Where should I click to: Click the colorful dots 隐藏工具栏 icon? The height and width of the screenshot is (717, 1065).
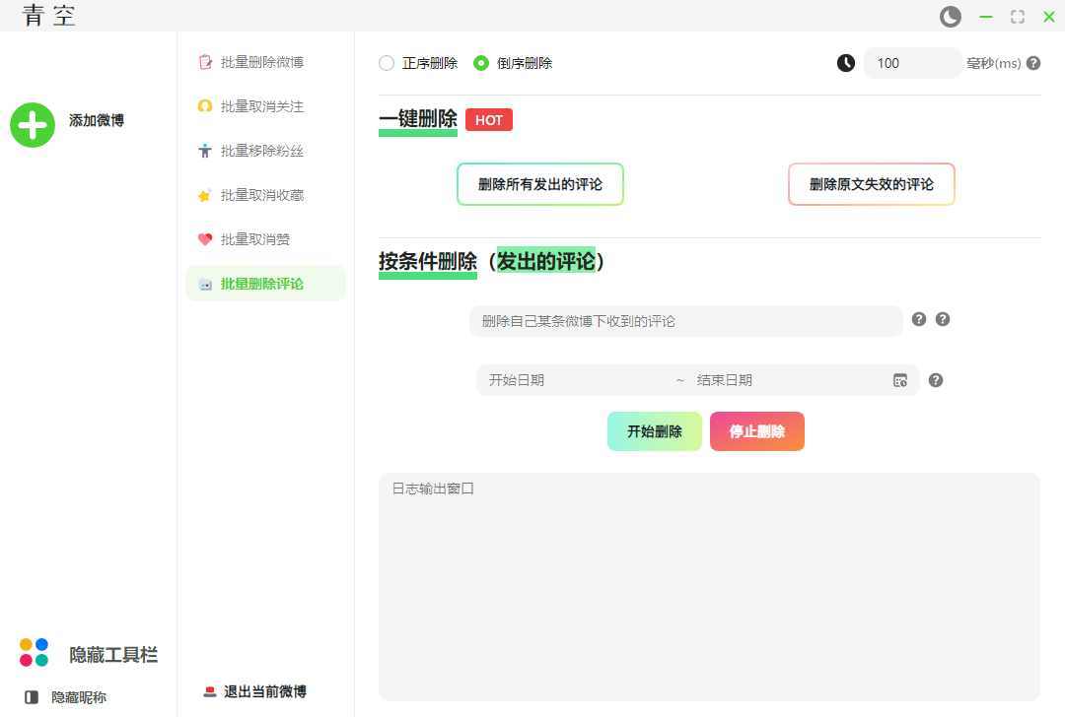tap(34, 652)
